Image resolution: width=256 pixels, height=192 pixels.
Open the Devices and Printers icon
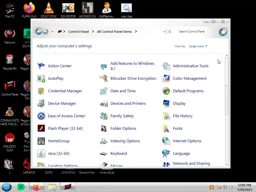(x=104, y=103)
